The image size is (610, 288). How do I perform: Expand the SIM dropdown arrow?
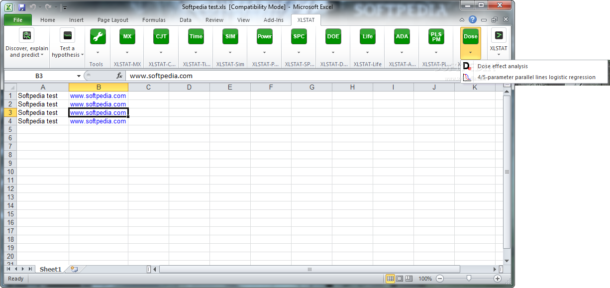coord(230,52)
